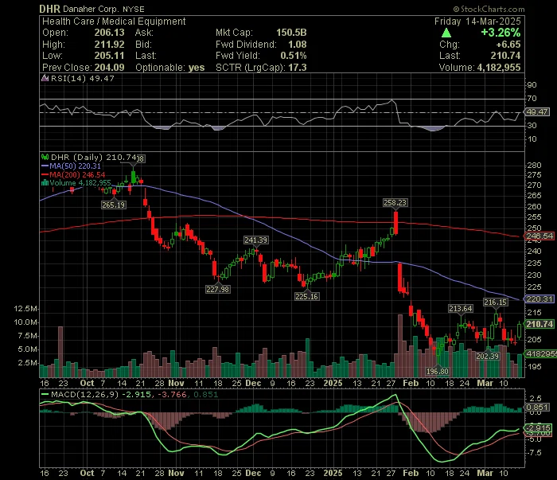Click the MACD histogram tag 0.851
Image resolution: width=557 pixels, height=480 pixels.
[537, 408]
